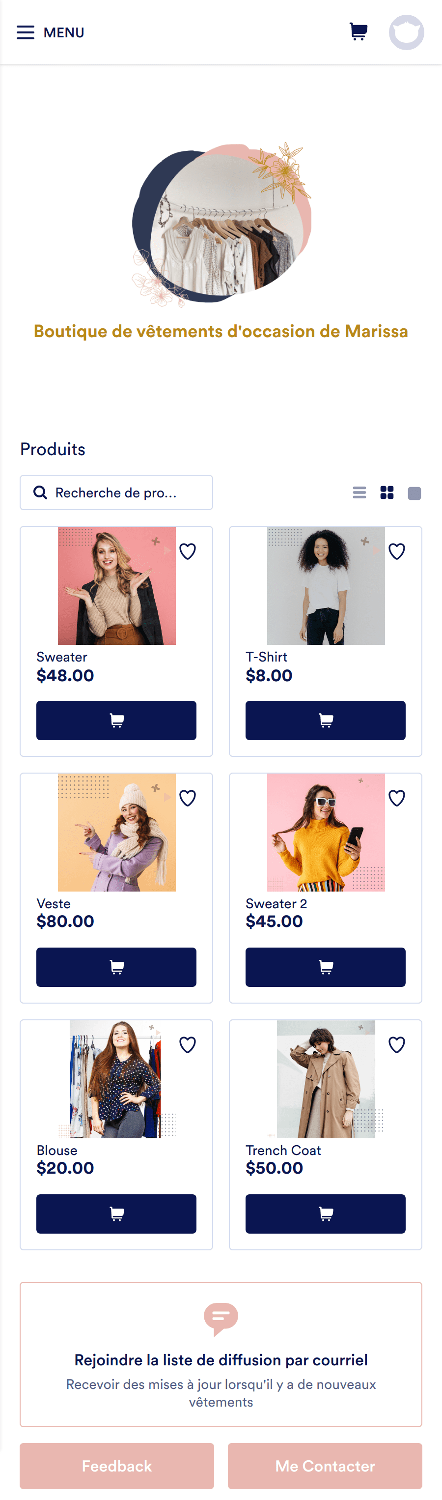Favorite the T-Shirt with heart icon
442x1500 pixels.
(x=397, y=551)
